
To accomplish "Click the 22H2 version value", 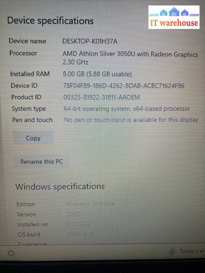I will pyautogui.click(x=73, y=214).
